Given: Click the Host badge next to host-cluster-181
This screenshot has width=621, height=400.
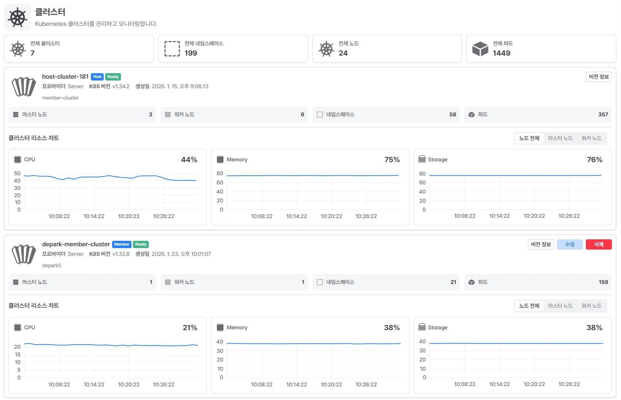Looking at the screenshot, I should 97,77.
